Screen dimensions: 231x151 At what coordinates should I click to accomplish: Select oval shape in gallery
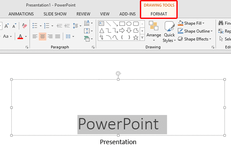point(129,23)
